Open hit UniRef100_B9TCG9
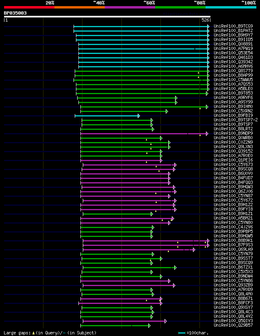Screen dimensions: 260x336 pos(233,26)
